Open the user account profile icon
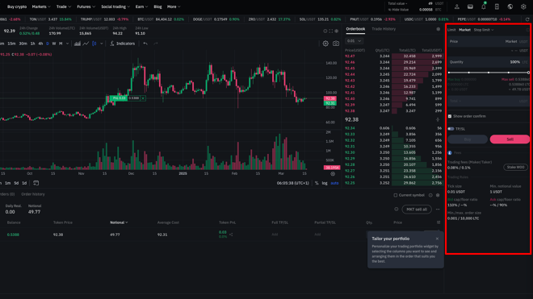533x299 pixels. (x=457, y=6)
